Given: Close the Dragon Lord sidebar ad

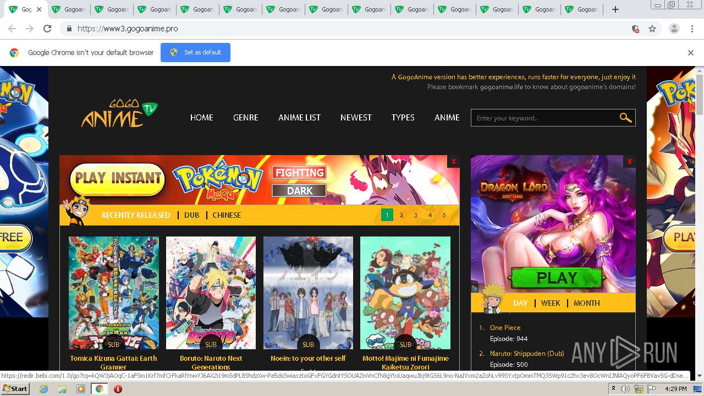Looking at the screenshot, I should [630, 161].
